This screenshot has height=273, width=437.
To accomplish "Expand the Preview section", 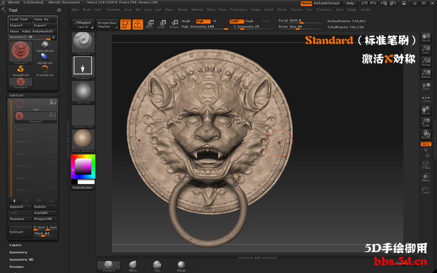I will point(16,266).
